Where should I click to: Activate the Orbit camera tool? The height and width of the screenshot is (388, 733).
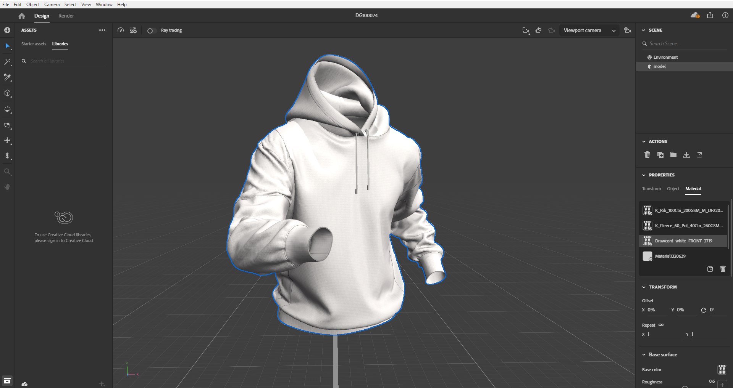[x=7, y=125]
